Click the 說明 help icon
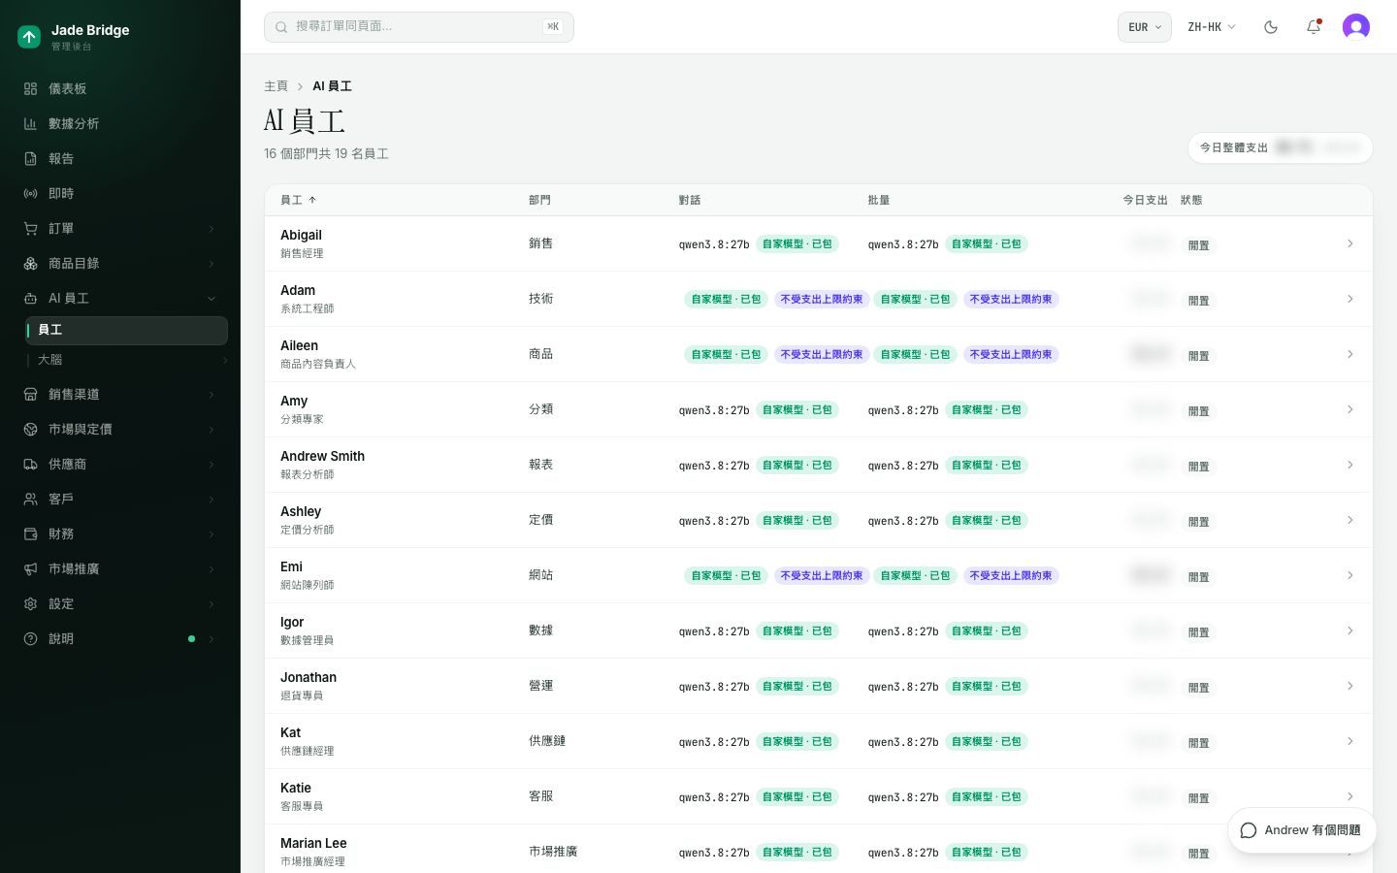 point(30,638)
